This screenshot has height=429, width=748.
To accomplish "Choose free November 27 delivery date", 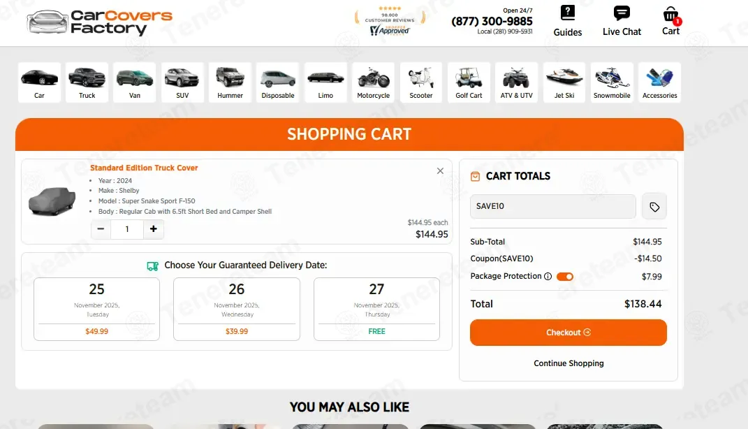I will tap(376, 310).
